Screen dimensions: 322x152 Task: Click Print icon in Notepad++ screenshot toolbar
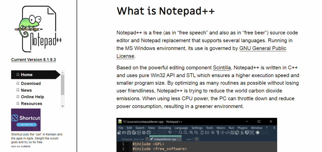pyautogui.click(x=149, y=132)
